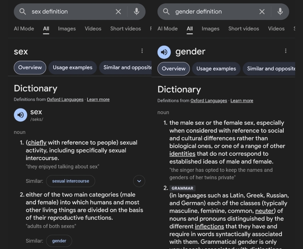This screenshot has width=303, height=249.
Task: Clear the 'sex definition' search box
Action: (x=118, y=11)
